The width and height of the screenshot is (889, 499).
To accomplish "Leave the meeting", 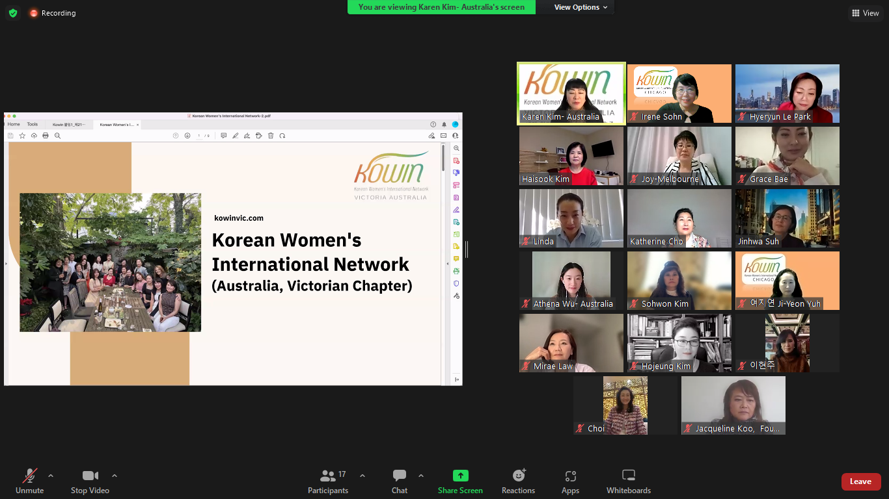I will (x=860, y=481).
